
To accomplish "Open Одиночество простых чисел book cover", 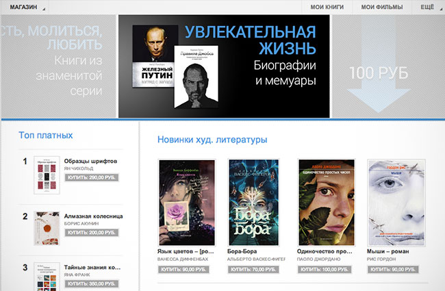I will (x=327, y=203).
